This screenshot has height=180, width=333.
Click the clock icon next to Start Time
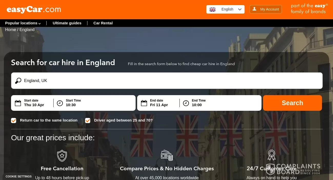(60, 103)
